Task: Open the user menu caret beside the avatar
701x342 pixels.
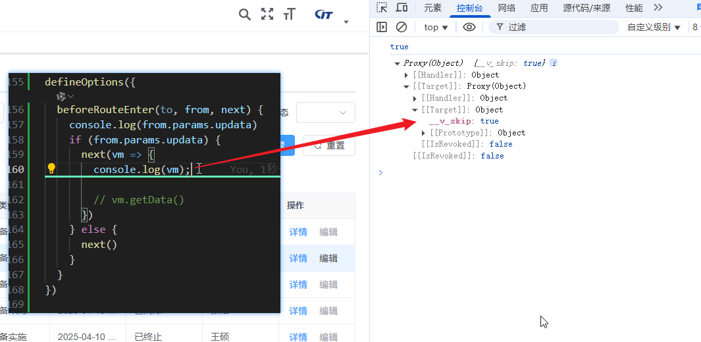Action: click(346, 22)
